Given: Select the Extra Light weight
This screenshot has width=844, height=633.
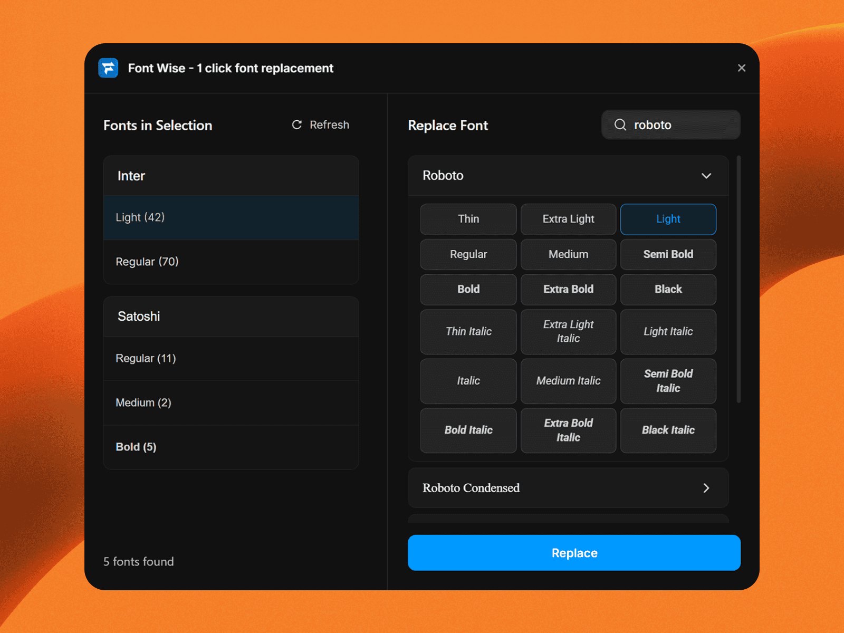Looking at the screenshot, I should [x=568, y=219].
